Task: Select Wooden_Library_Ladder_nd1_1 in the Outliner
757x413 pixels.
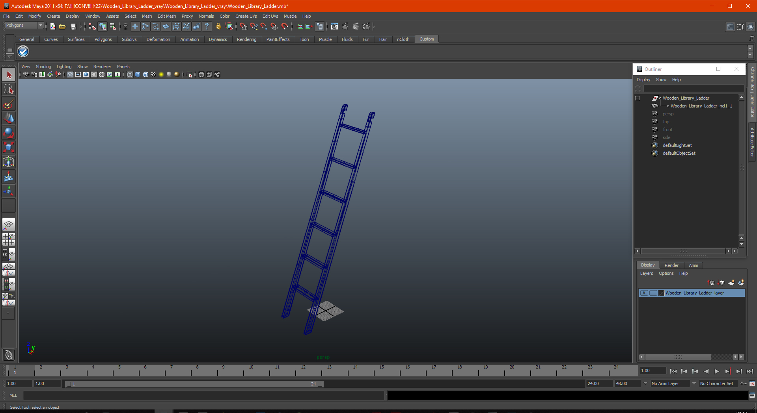Action: (x=701, y=106)
